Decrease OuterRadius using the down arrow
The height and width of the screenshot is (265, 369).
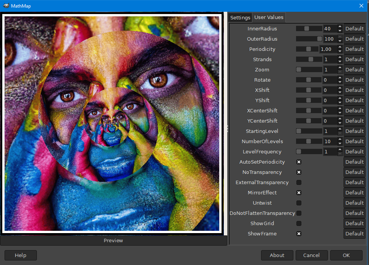point(340,41)
